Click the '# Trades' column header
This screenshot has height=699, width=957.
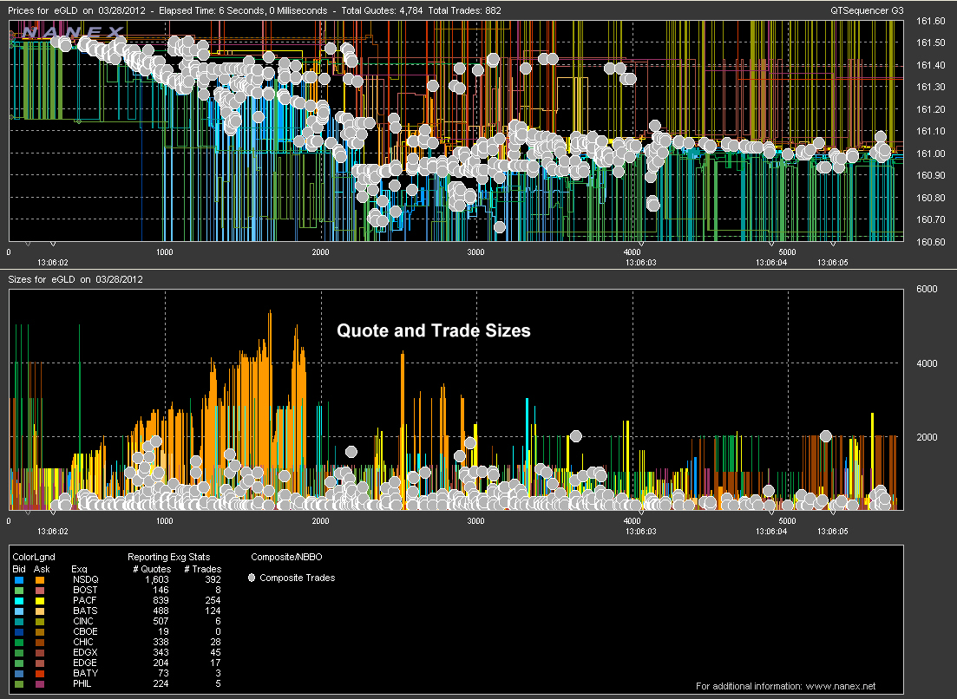(x=203, y=569)
